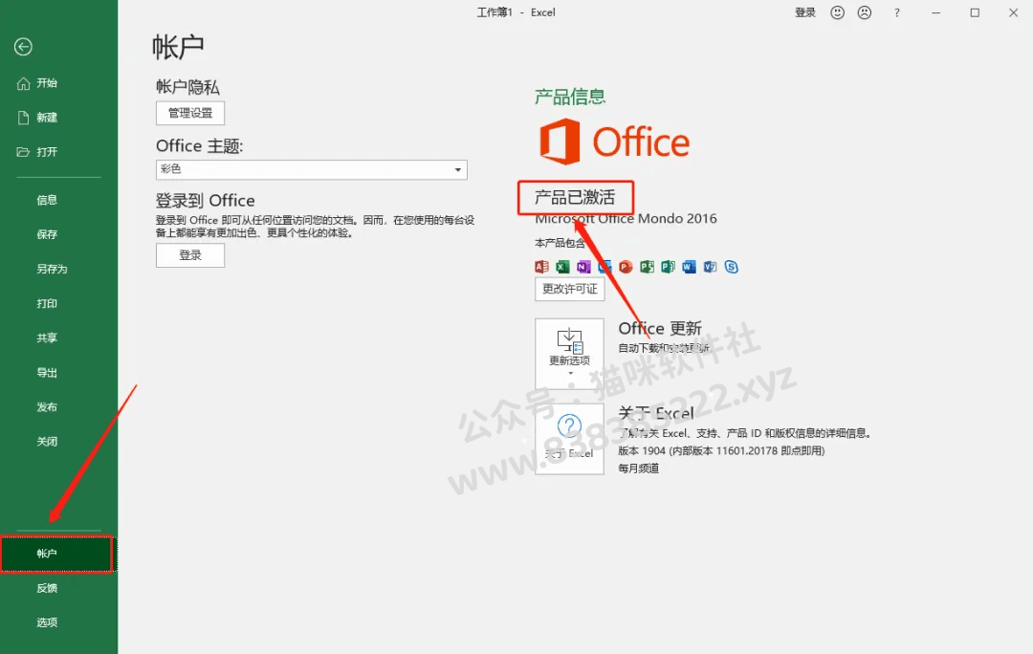Click the frowning face feedback icon
Image resolution: width=1033 pixels, height=654 pixels.
(x=865, y=12)
